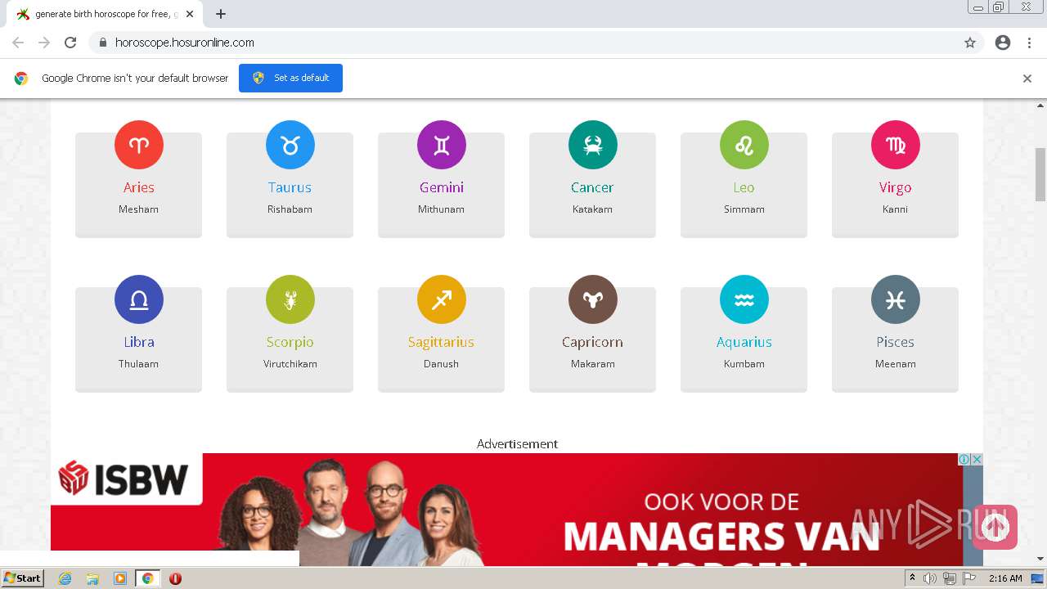This screenshot has width=1047, height=589.
Task: Open the AdChoices info icon on ad
Action: tap(964, 460)
